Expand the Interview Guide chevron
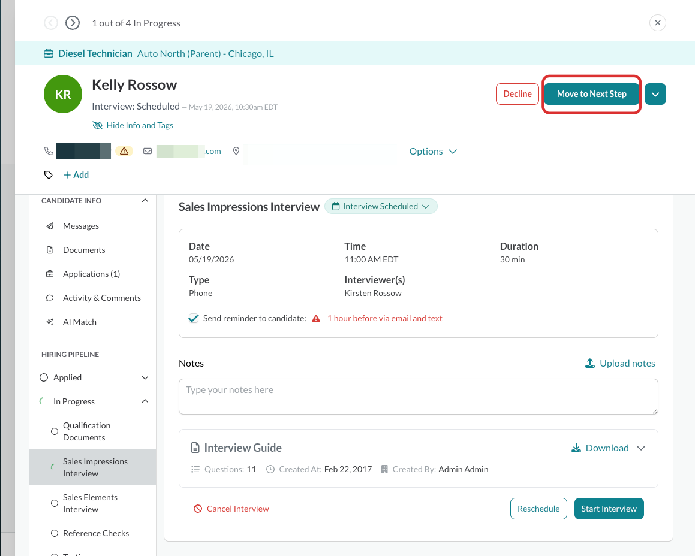This screenshot has height=556, width=695. (641, 448)
